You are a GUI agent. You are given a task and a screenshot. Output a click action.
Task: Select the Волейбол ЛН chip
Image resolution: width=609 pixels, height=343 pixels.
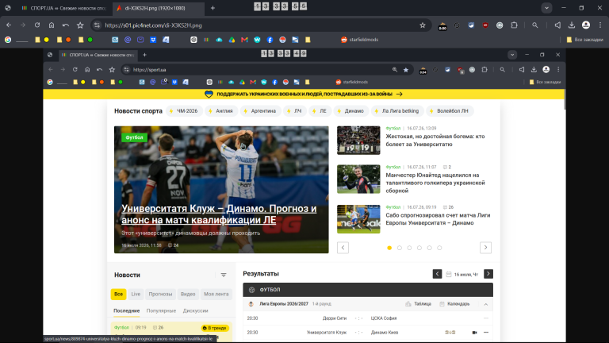(x=450, y=111)
